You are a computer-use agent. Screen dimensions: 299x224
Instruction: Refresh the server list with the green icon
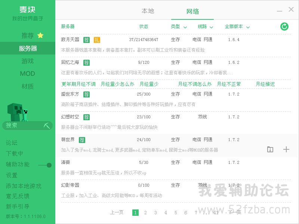[284, 27]
